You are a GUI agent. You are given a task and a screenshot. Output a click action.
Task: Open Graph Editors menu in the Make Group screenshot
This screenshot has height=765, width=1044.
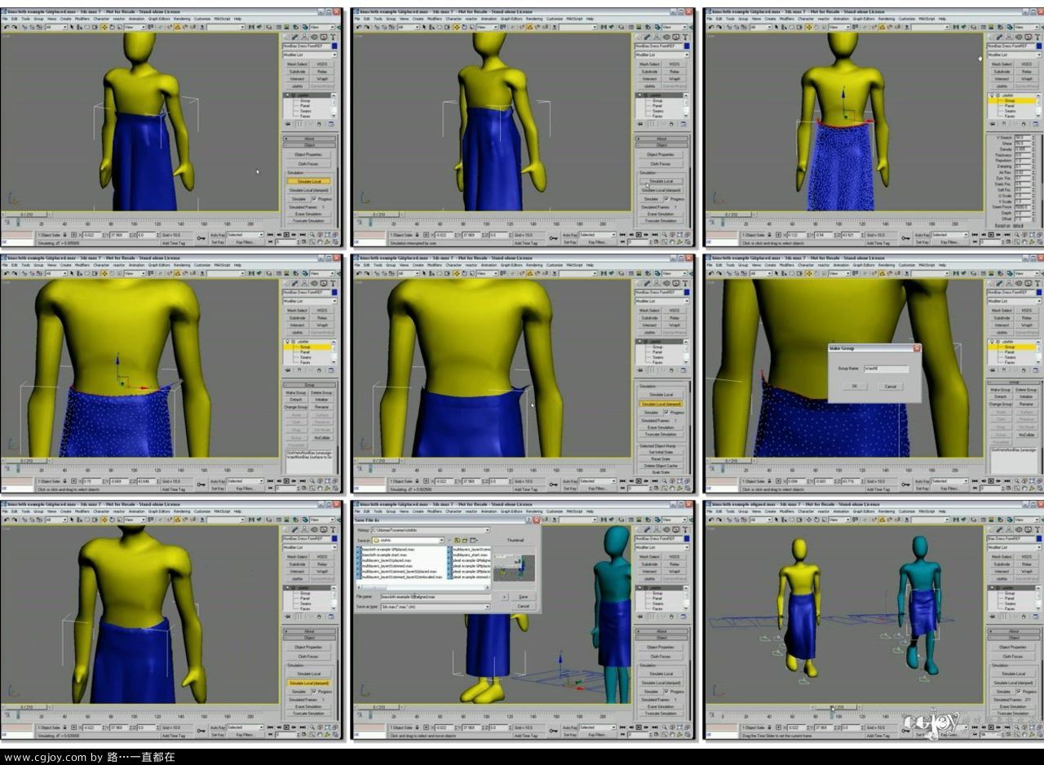tap(863, 265)
